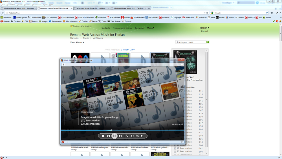Pause the currently playing song
The width and height of the screenshot is (282, 159).
[x=114, y=136]
